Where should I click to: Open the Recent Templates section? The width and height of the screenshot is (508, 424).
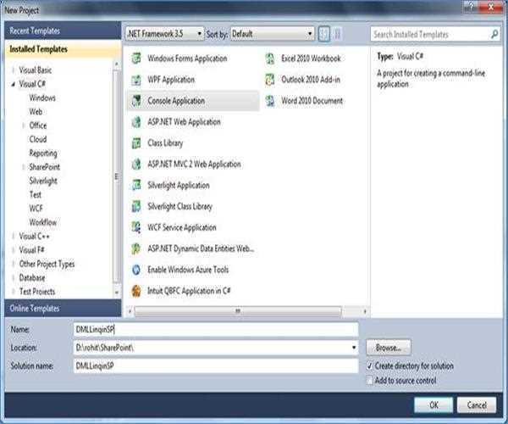pyautogui.click(x=63, y=31)
